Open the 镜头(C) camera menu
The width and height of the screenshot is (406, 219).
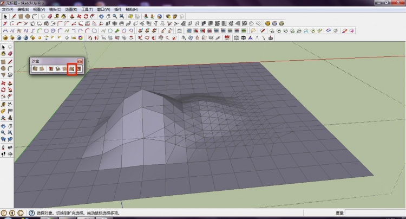55,10
